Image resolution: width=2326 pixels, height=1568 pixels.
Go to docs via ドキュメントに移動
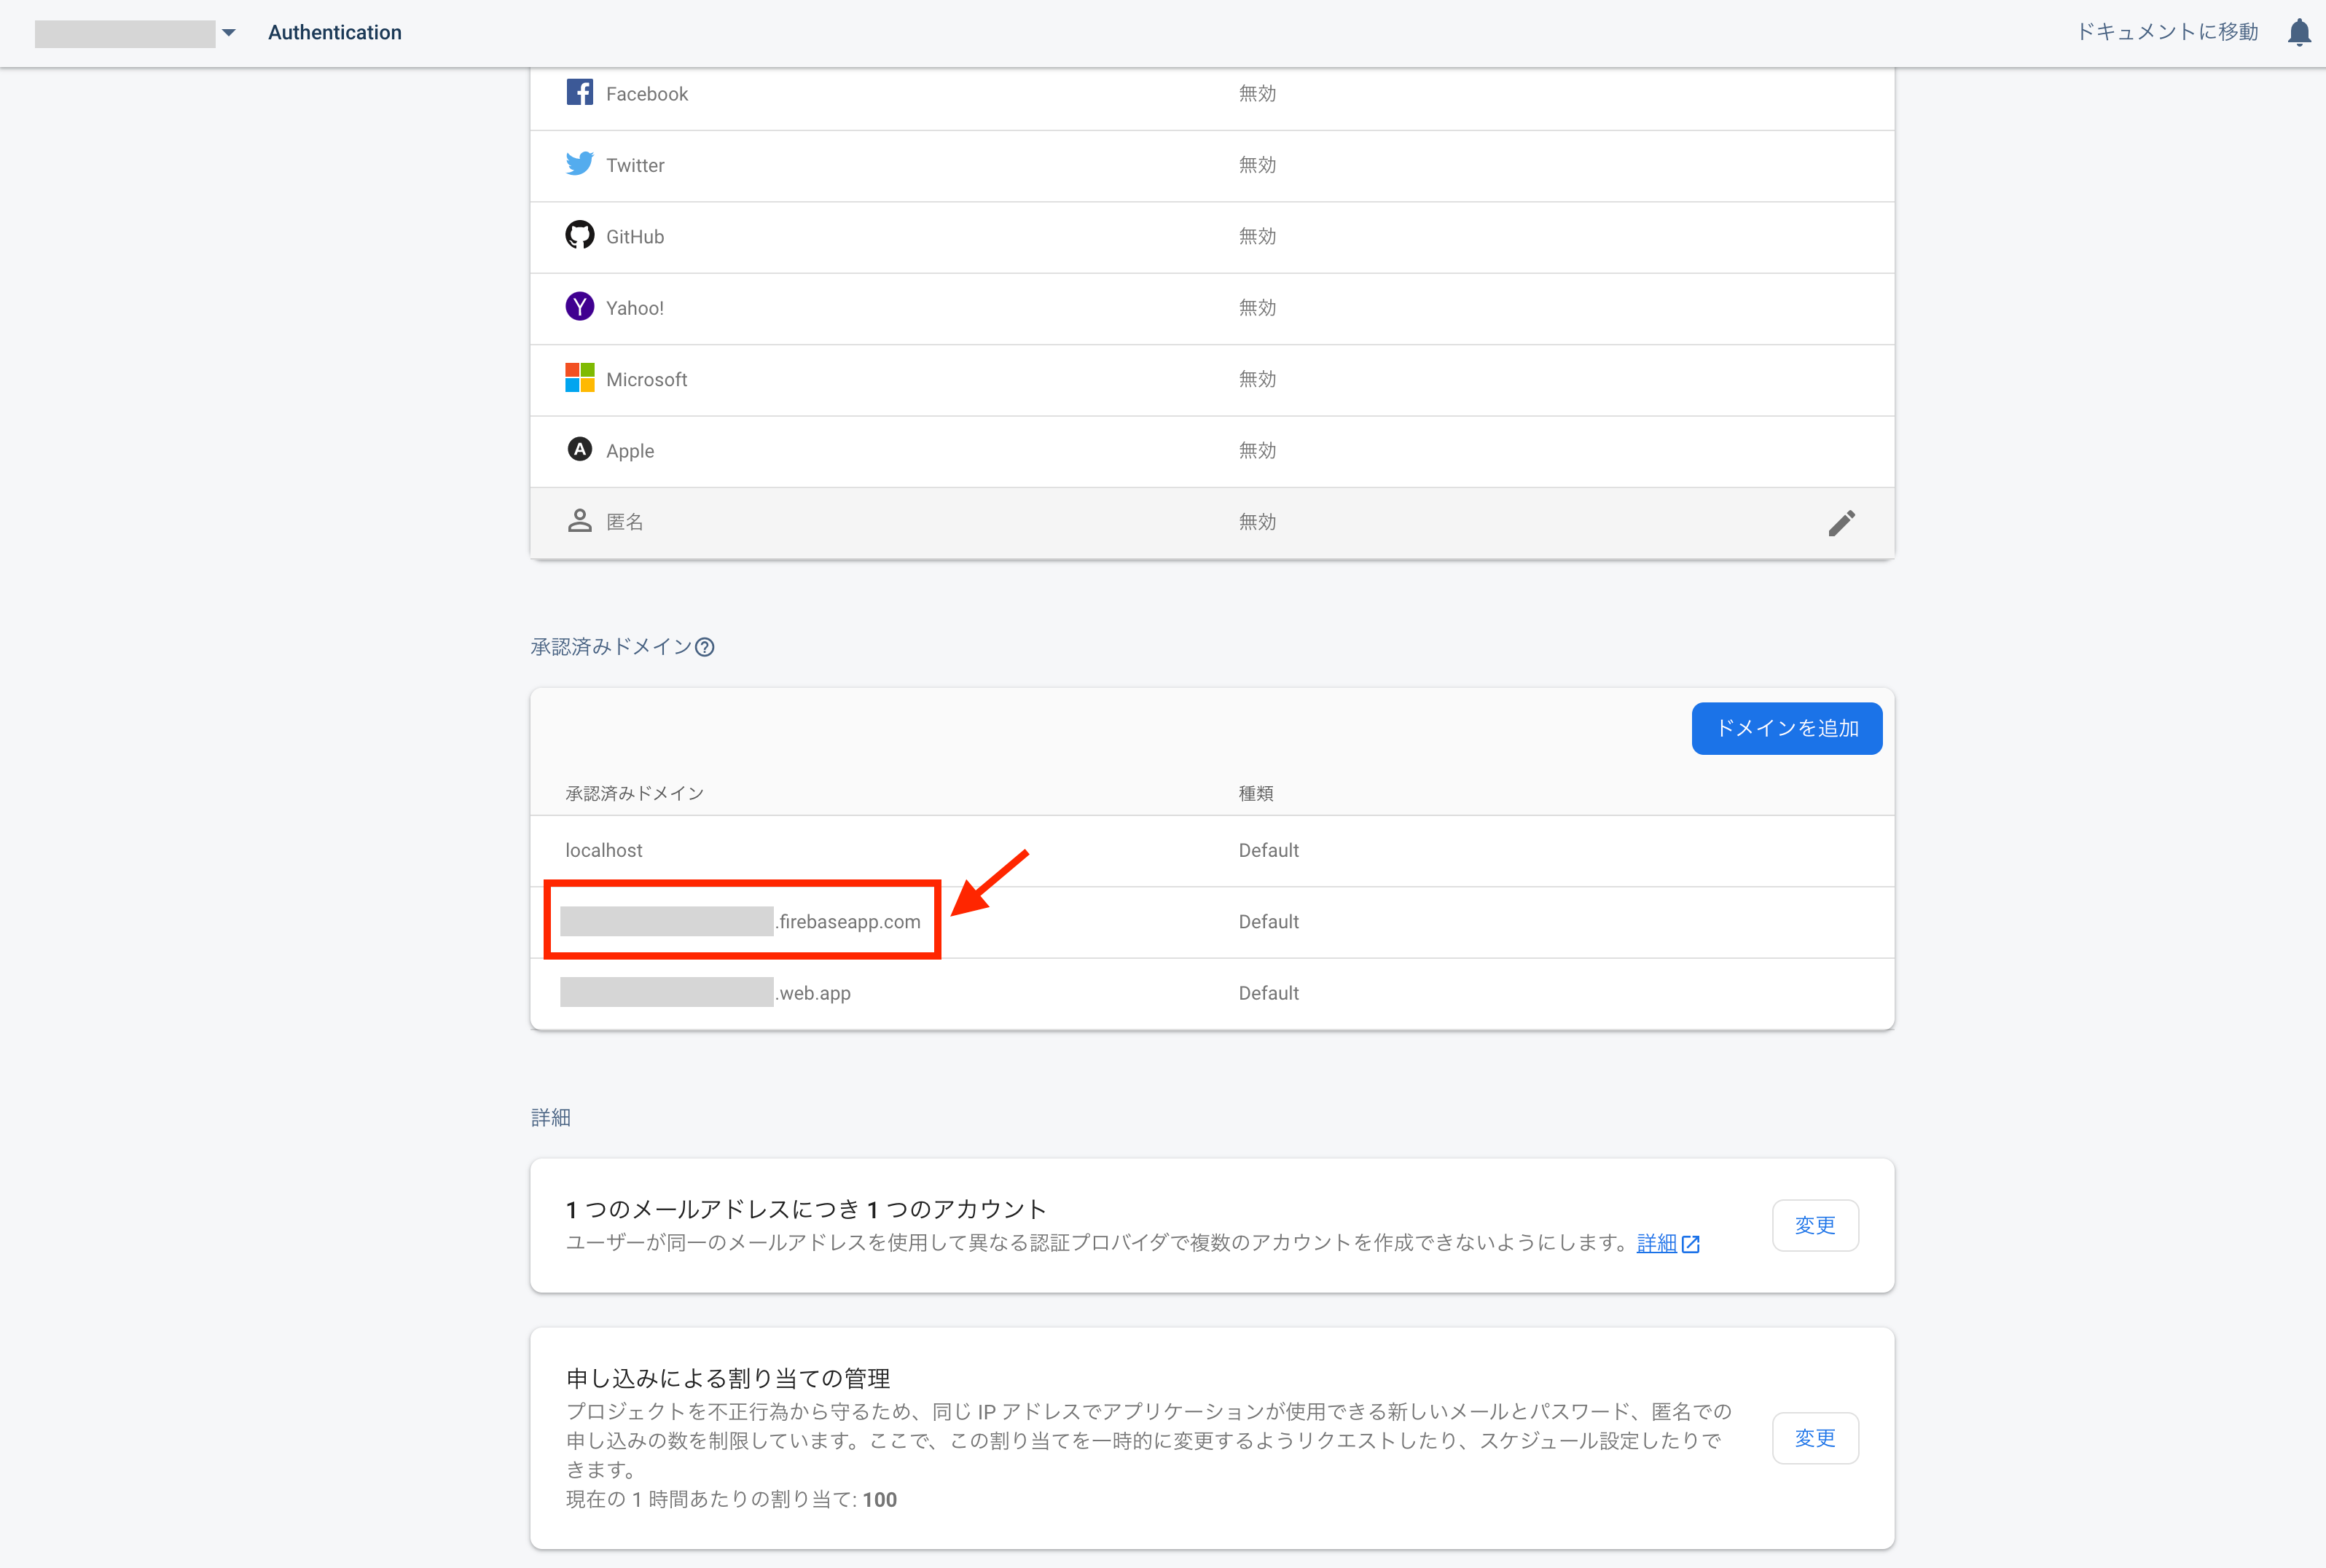(x=2167, y=32)
